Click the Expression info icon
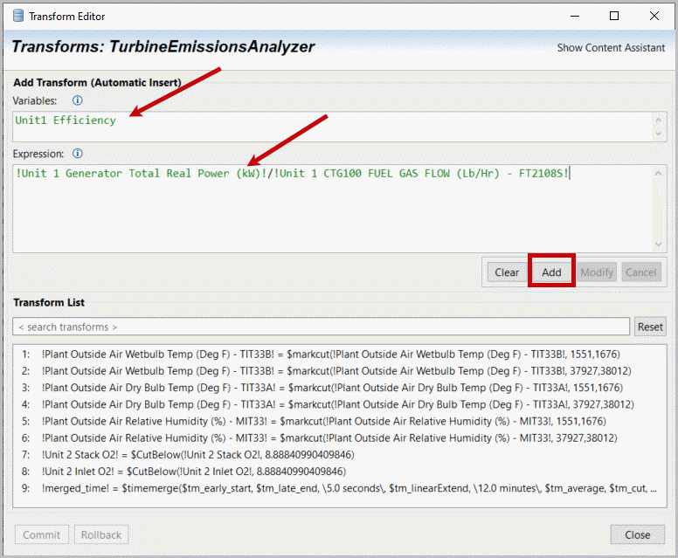678x558 pixels. pyautogui.click(x=78, y=154)
